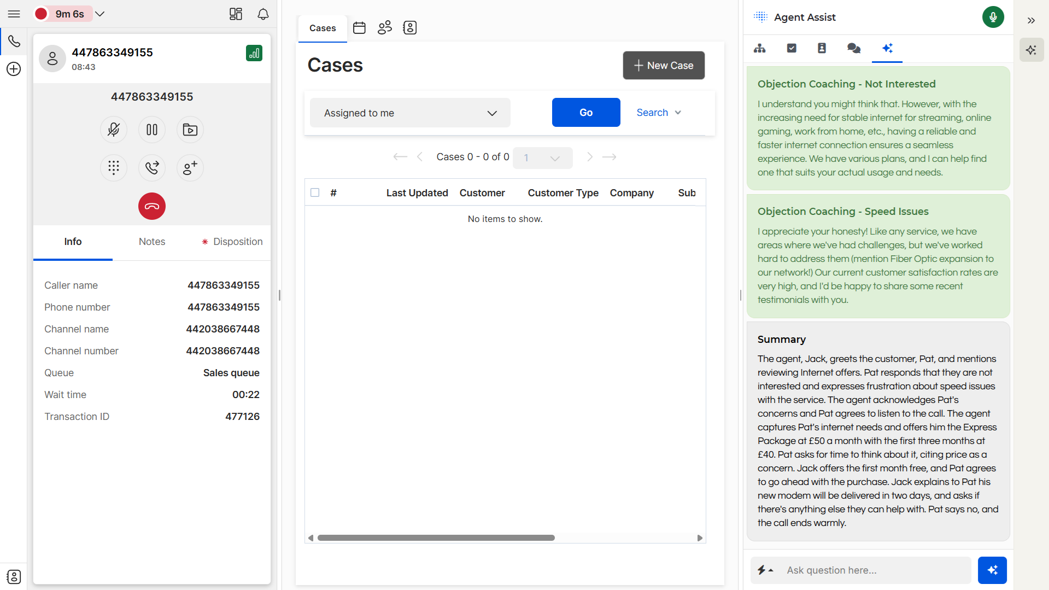Open the Disposition tab
Screen dimensions: 1049x590
232,242
